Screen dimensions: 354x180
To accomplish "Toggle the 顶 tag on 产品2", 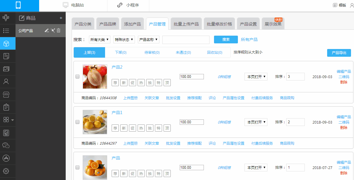I will point(167,83).
